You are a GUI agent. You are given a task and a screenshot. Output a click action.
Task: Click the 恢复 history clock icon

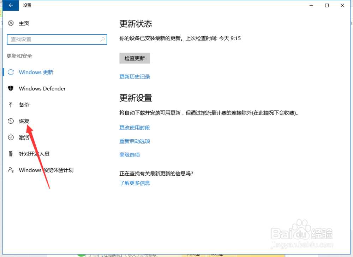11,121
